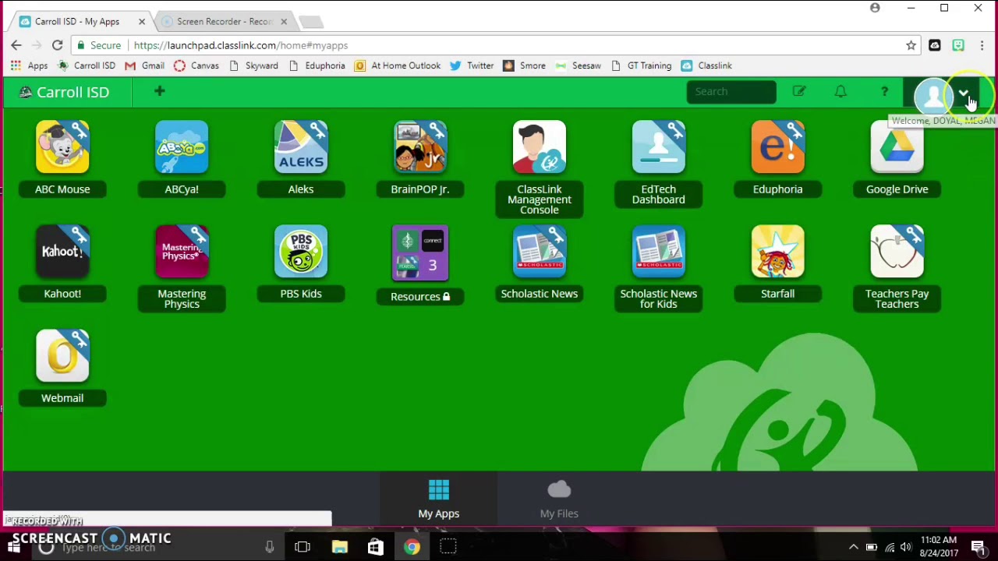The width and height of the screenshot is (998, 561).
Task: Open Twitter bookmark
Action: coord(472,65)
